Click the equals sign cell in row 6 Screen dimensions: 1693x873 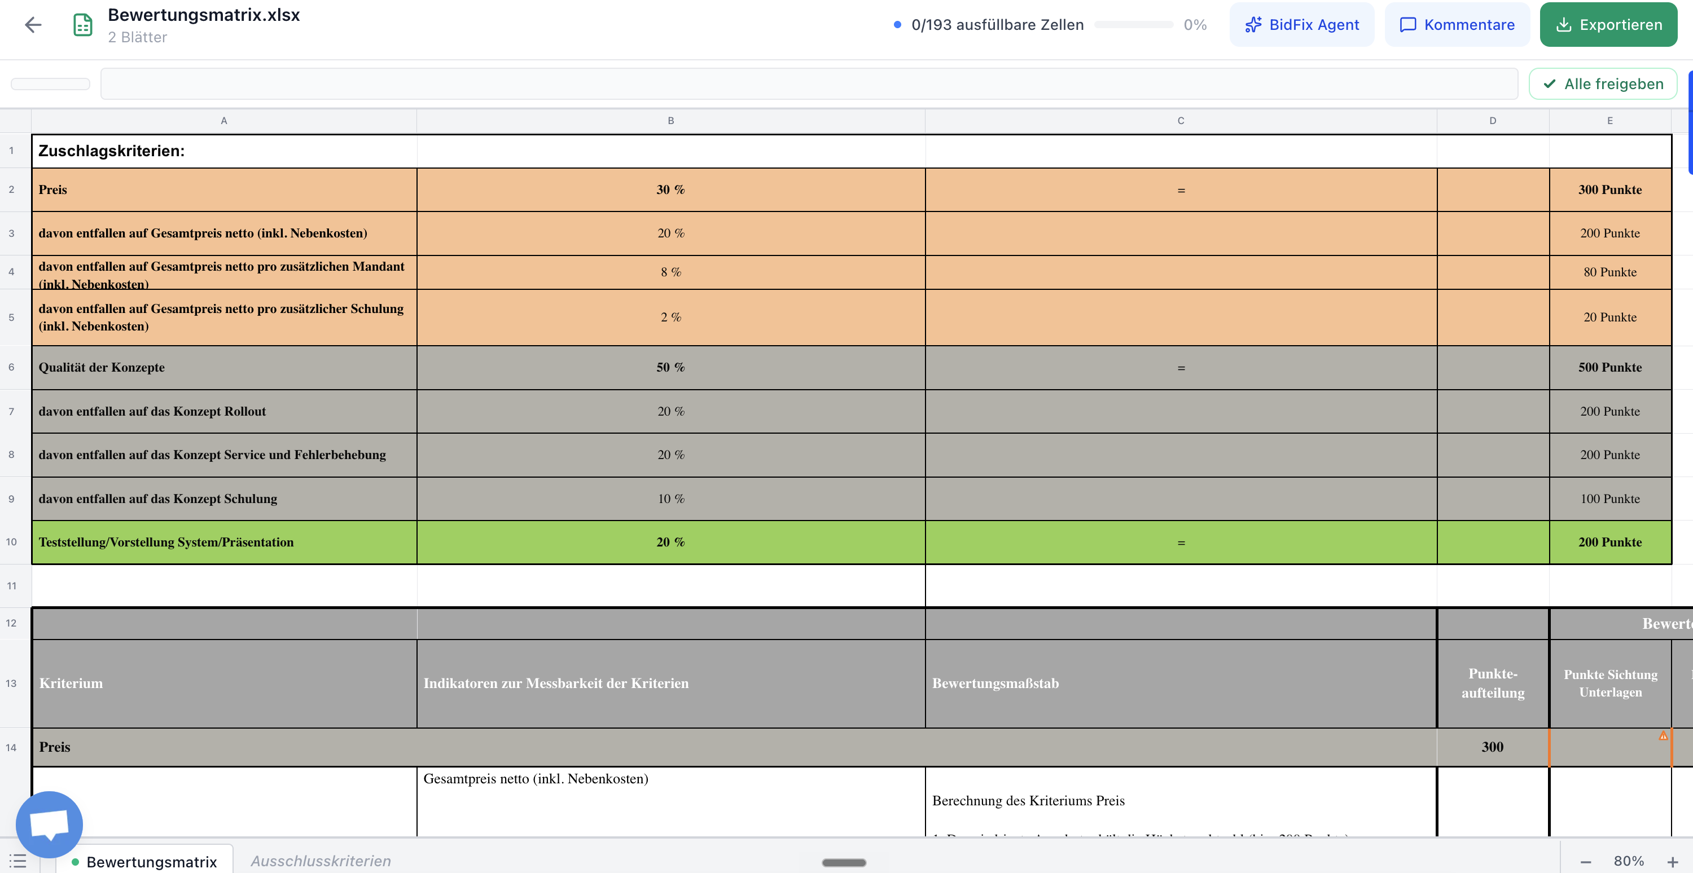click(1181, 367)
